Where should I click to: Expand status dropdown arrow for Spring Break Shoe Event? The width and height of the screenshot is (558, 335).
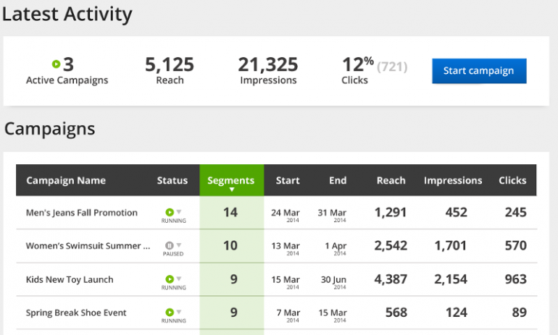pos(179,312)
